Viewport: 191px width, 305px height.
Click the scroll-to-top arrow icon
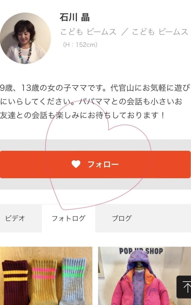[x=184, y=287]
